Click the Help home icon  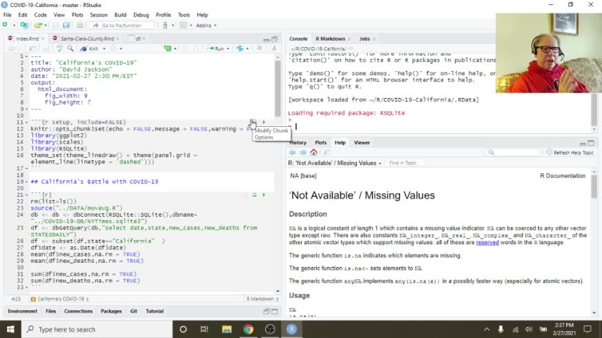coord(313,152)
